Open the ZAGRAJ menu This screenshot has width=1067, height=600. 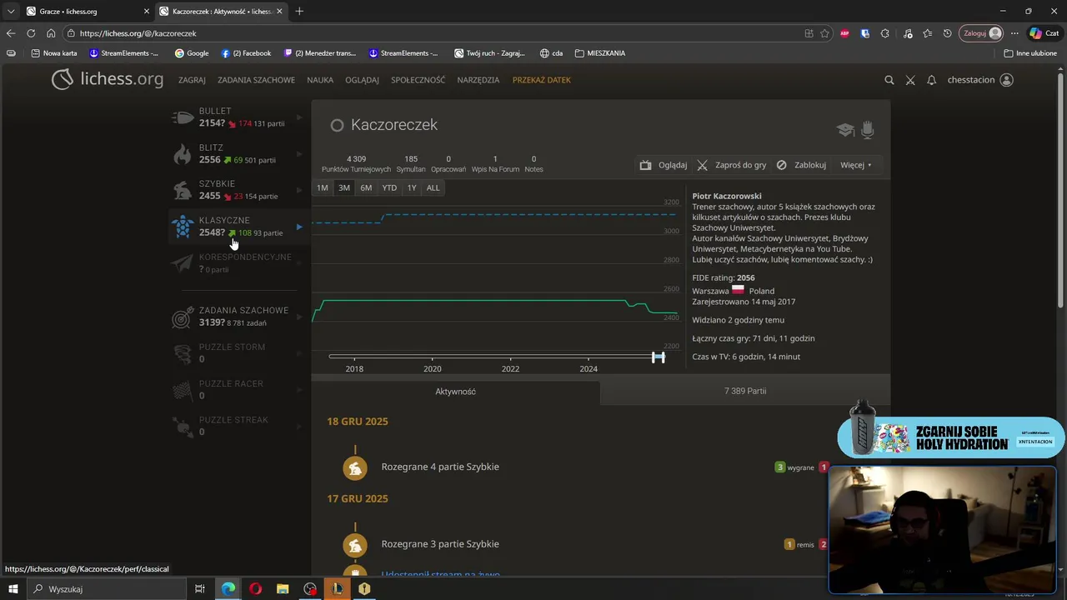click(x=192, y=80)
